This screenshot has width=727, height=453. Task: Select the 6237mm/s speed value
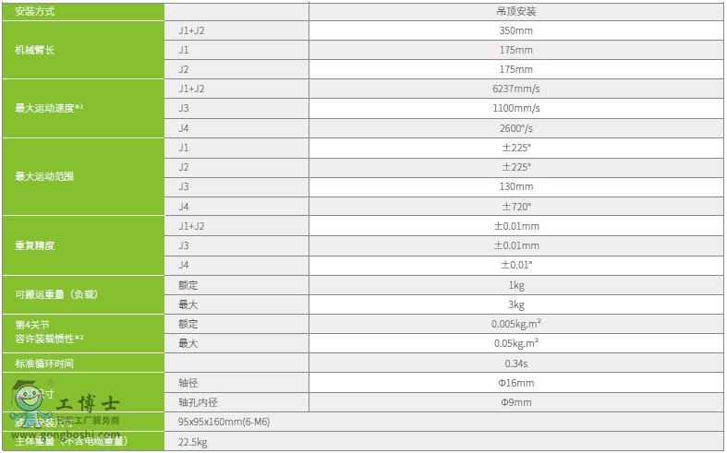(x=515, y=89)
